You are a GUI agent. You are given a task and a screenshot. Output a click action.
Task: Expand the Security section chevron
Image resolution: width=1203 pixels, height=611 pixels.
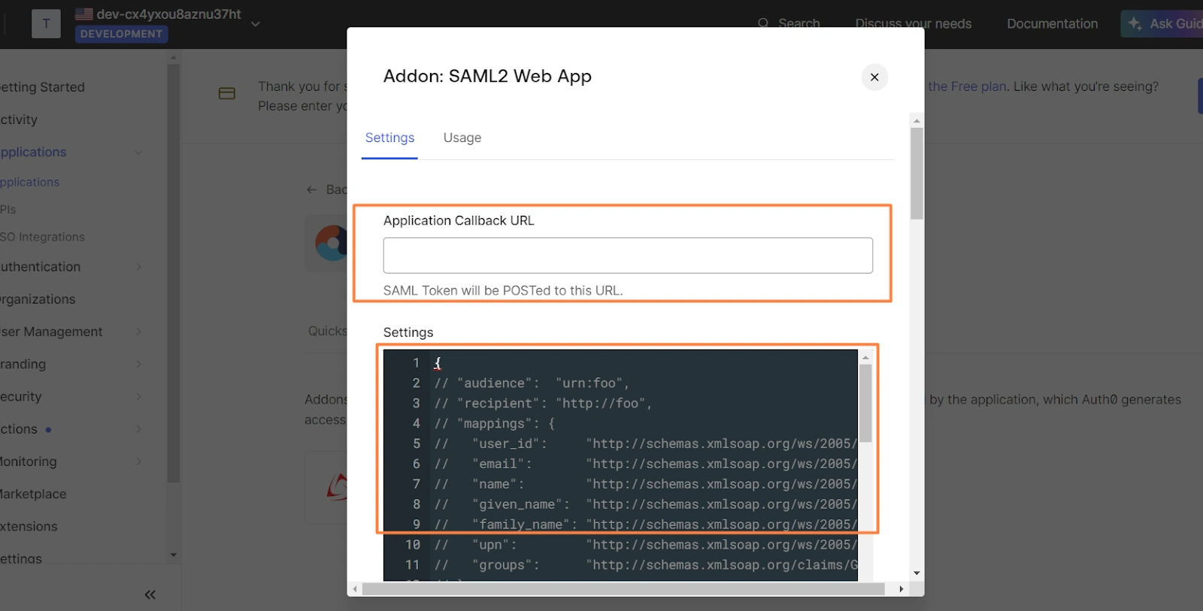tap(138, 396)
